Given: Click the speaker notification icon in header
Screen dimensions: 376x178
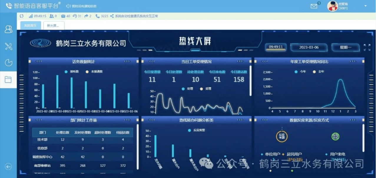Looking at the screenshot, I should 68,6.
